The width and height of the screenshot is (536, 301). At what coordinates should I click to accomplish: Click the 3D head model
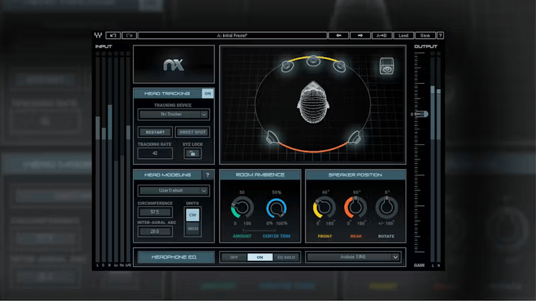pyautogui.click(x=313, y=102)
